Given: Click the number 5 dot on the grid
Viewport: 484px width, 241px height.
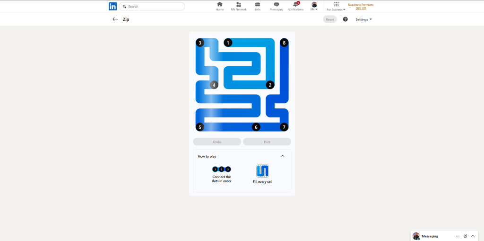Looking at the screenshot, I should click(x=200, y=127).
